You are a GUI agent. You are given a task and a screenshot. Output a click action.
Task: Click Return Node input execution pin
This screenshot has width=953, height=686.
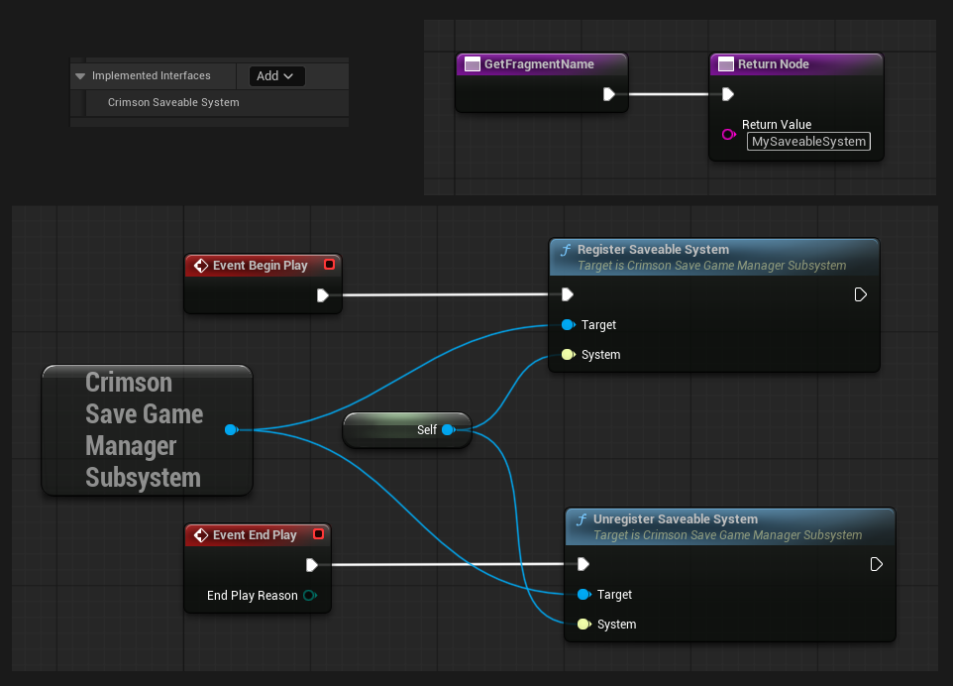[727, 94]
